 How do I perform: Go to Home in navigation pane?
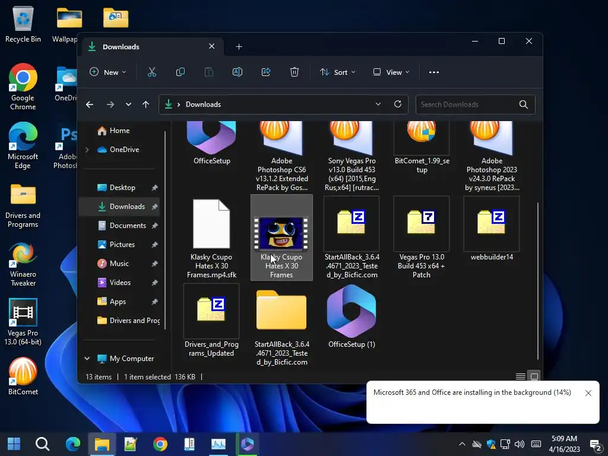click(x=119, y=131)
